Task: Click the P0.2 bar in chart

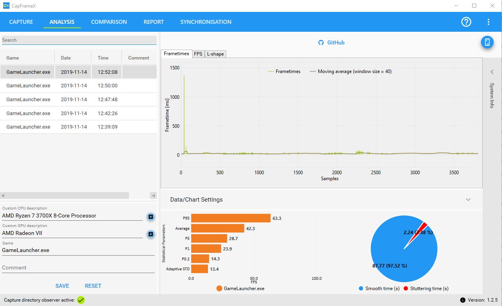Action: [x=200, y=259]
